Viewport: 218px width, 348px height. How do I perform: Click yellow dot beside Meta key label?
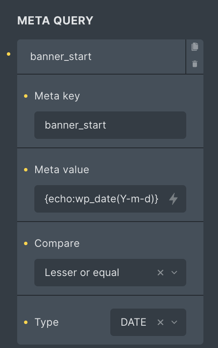click(x=26, y=96)
